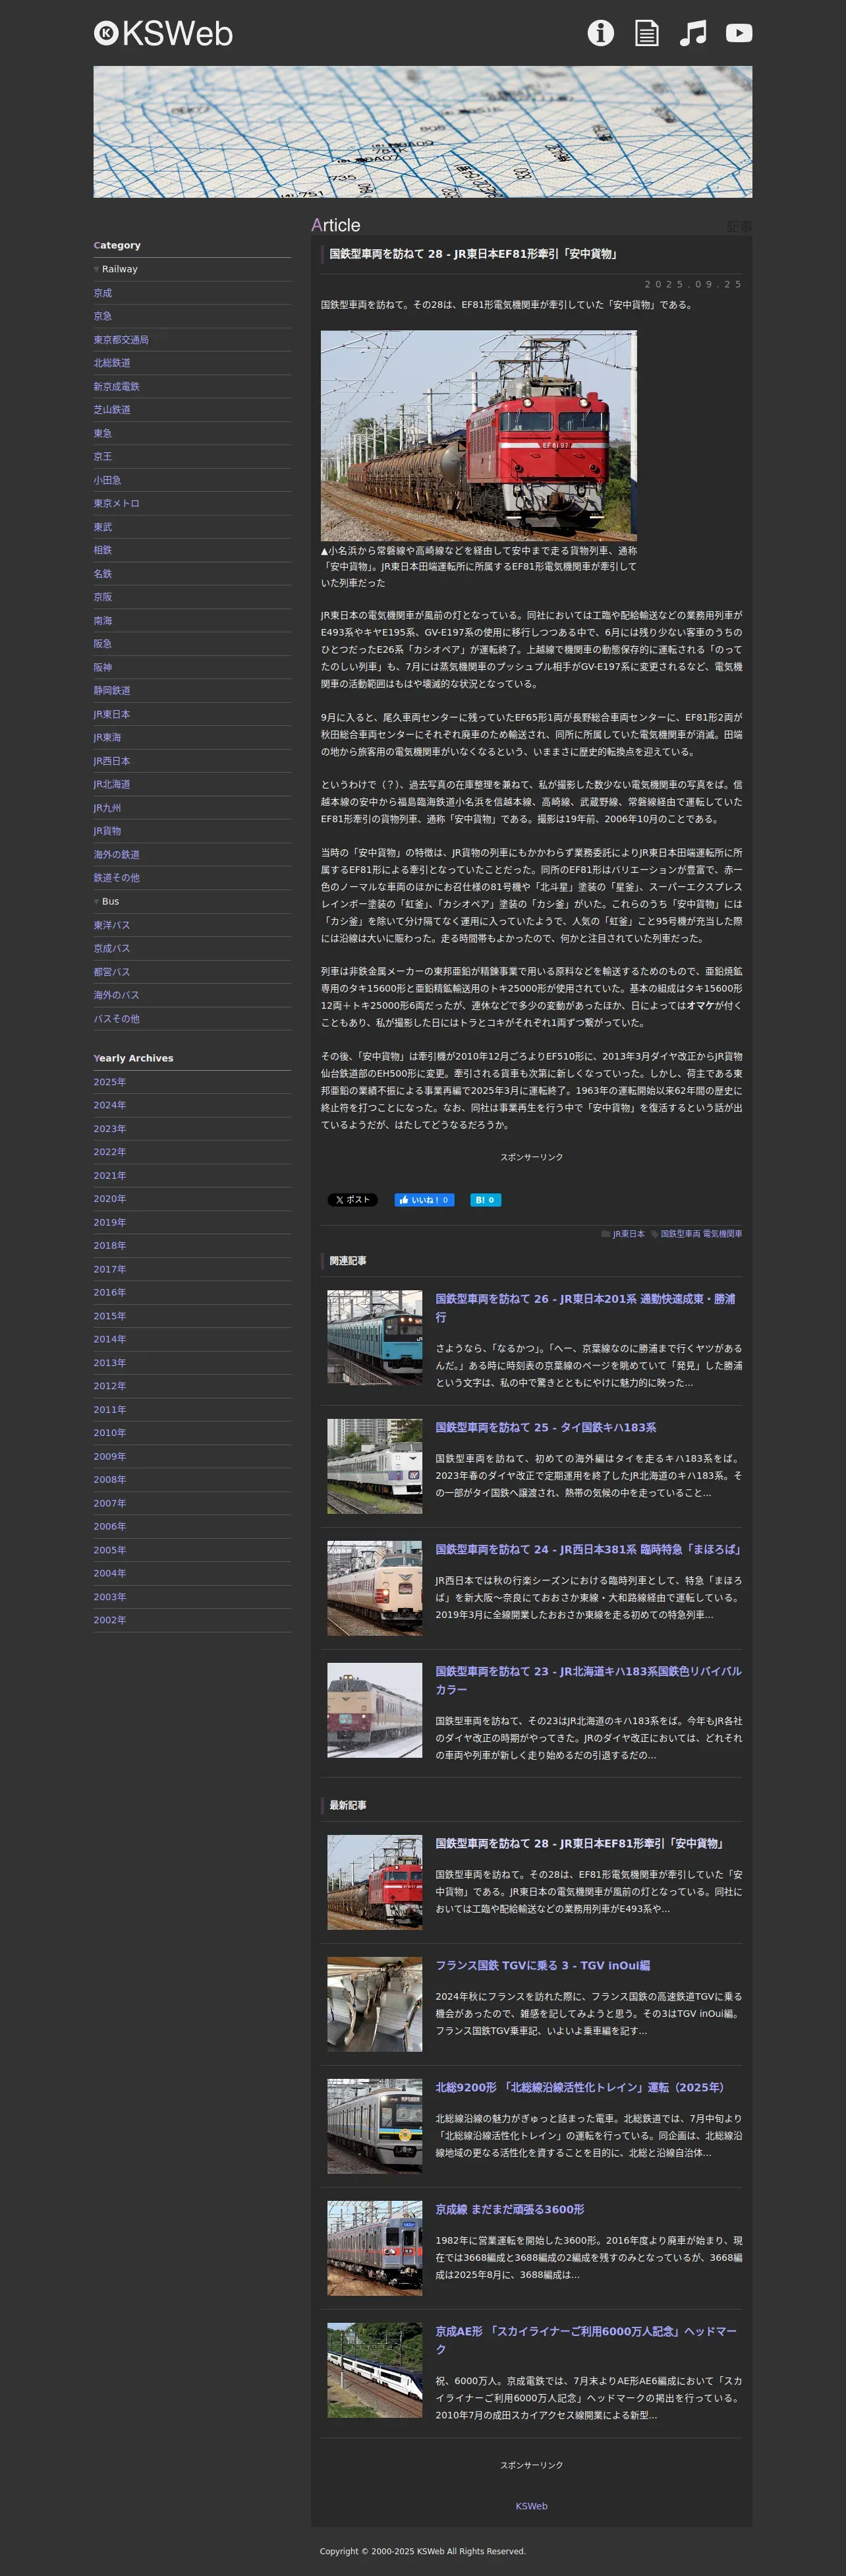846x2576 pixels.
Task: Open the 都営バス category
Action: tap(112, 972)
